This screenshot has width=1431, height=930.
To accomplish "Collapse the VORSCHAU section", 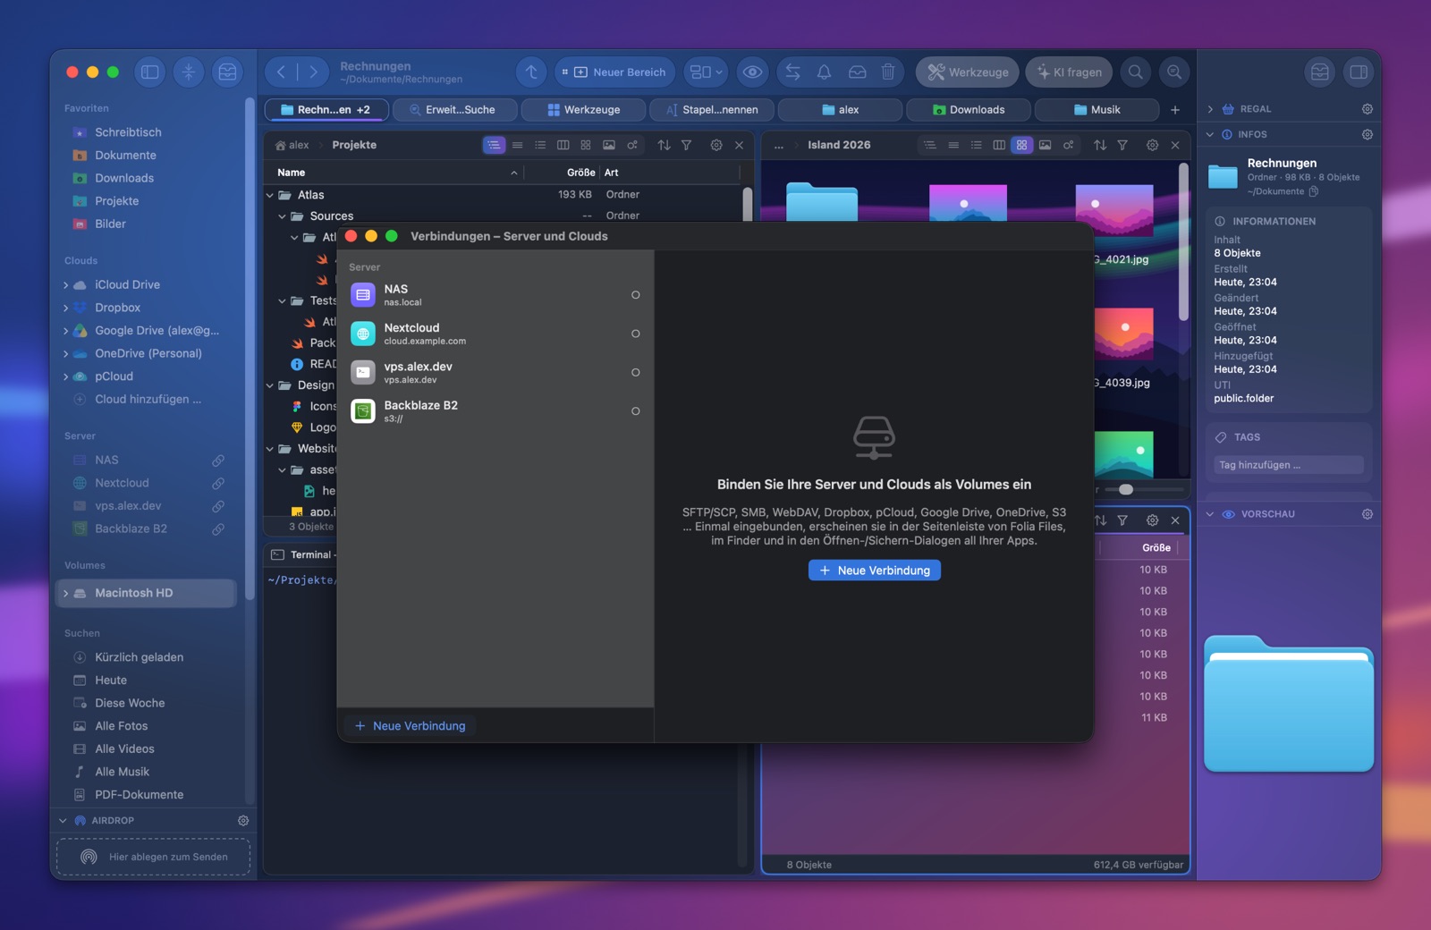I will pos(1210,514).
